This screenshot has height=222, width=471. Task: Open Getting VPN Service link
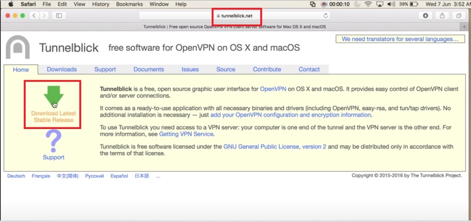(x=186, y=134)
